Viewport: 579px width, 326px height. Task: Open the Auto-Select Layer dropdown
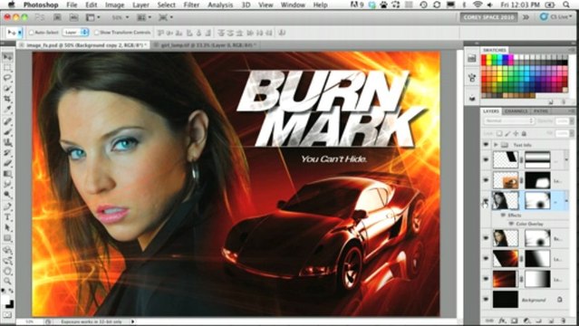click(x=75, y=33)
